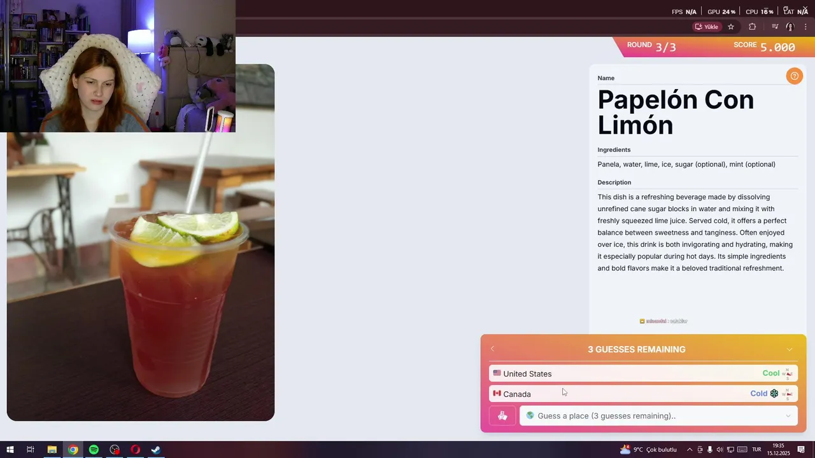Click the globe icon in guess field
Screen dimensions: 815x458
530,415
